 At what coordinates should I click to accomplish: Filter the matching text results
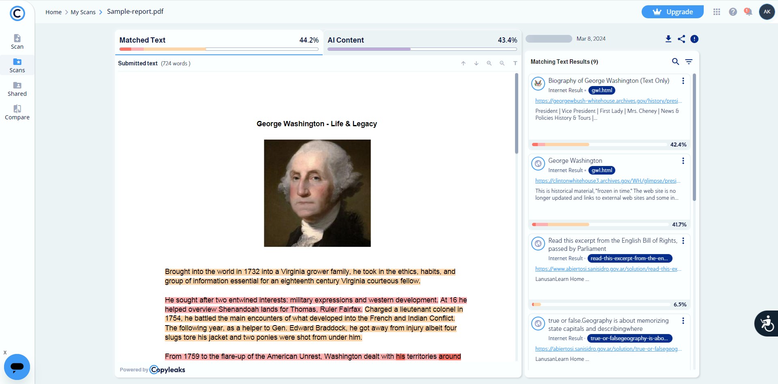tap(689, 62)
